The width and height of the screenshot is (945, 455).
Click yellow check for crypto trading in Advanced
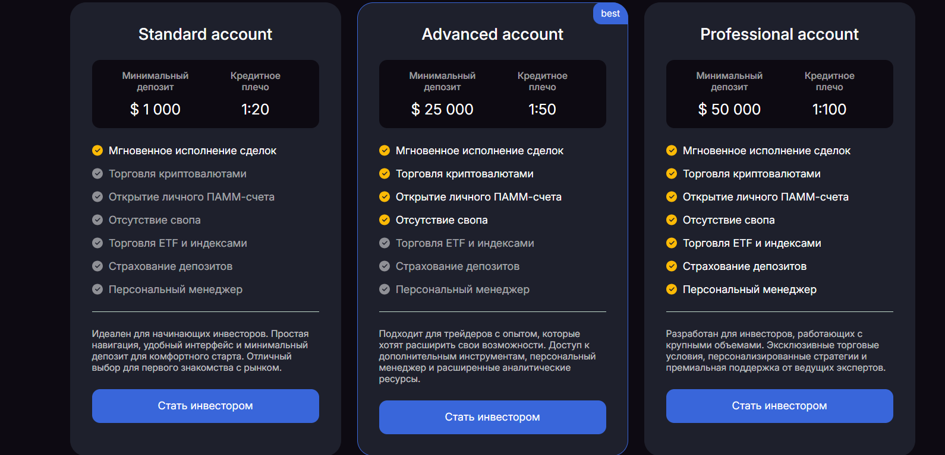point(385,174)
